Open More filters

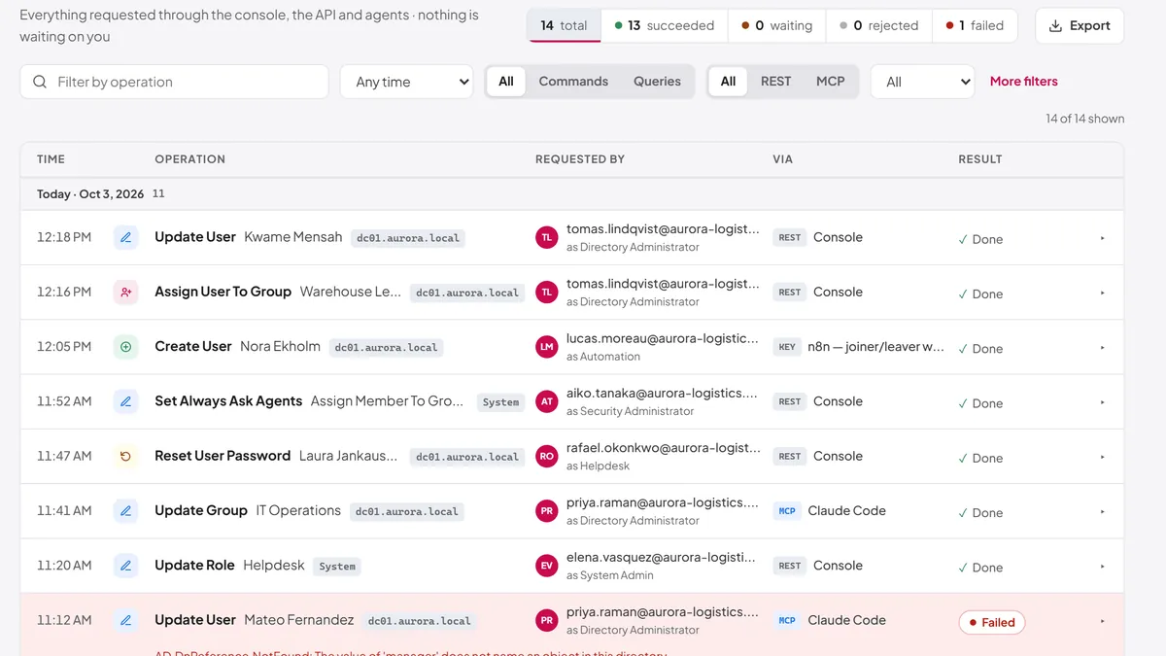pos(1023,82)
